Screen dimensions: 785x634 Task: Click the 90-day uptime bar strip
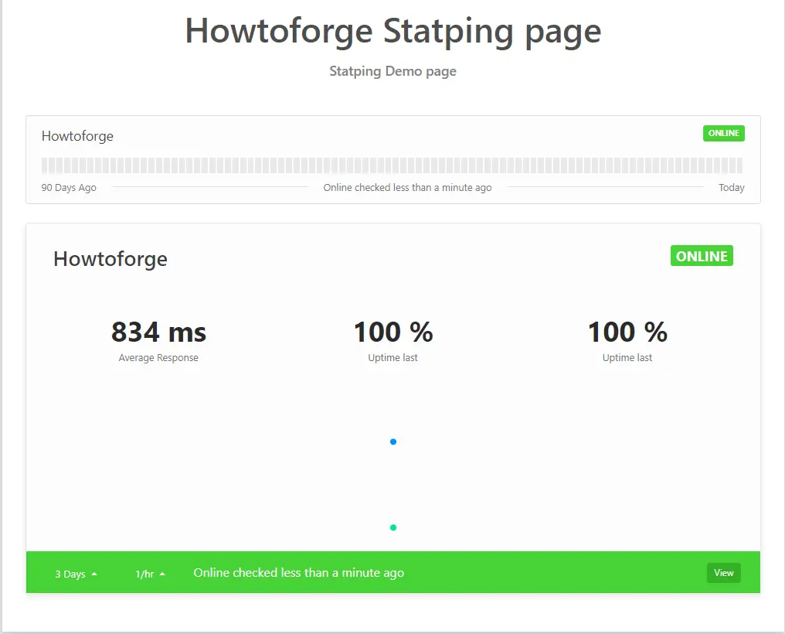point(392,165)
